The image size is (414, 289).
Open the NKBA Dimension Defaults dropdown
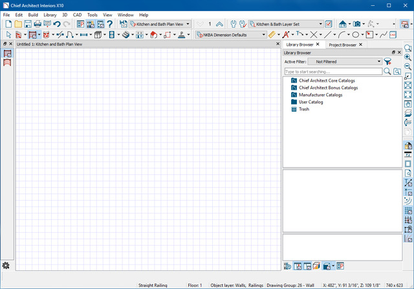click(x=231, y=34)
